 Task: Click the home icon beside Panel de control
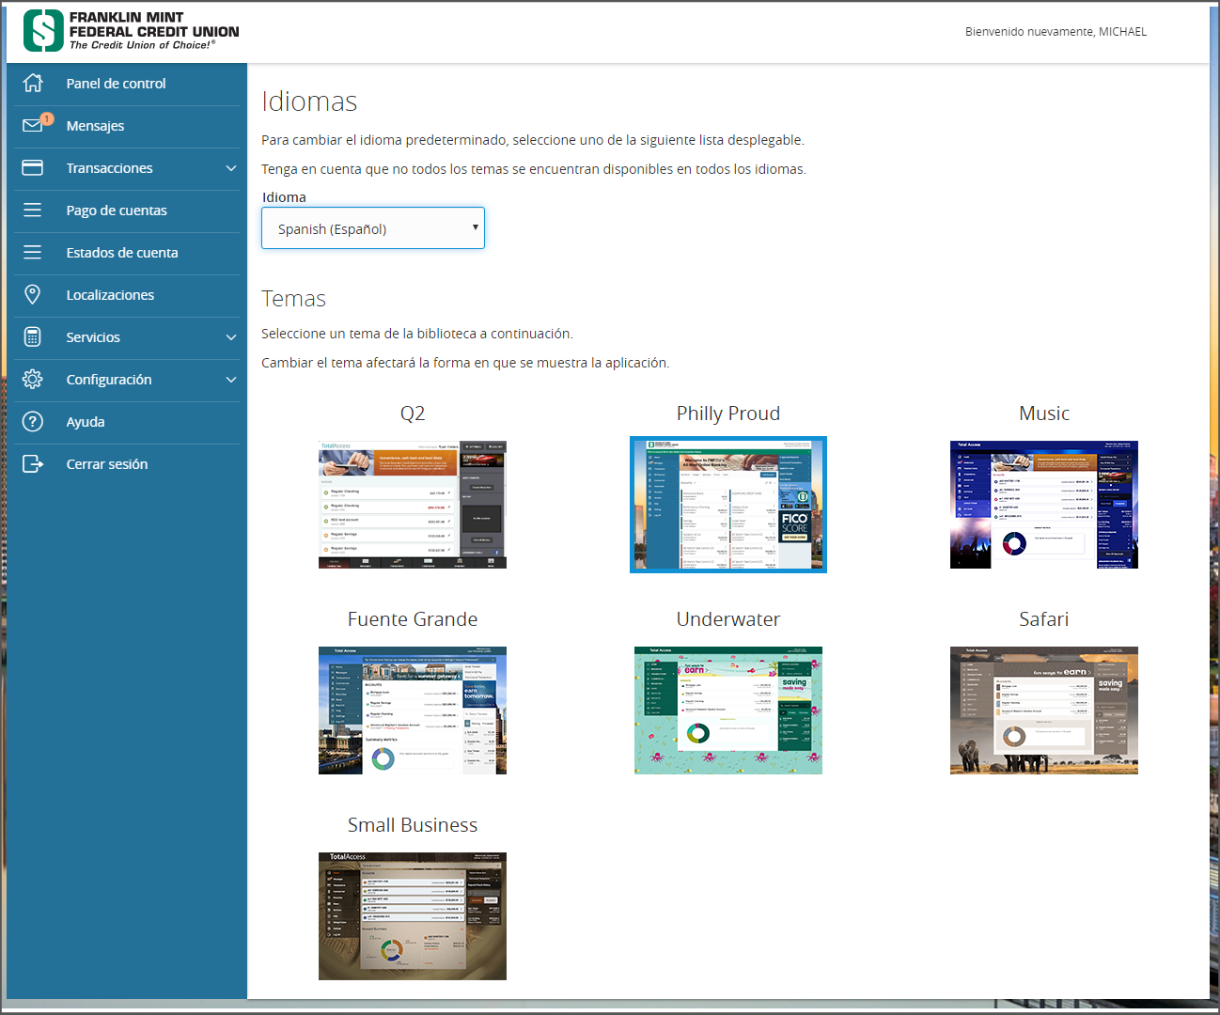tap(33, 84)
